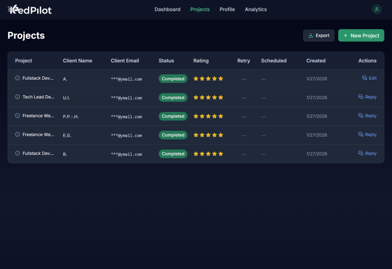Image resolution: width=392 pixels, height=269 pixels.
Task: Reply to client E.G. project
Action: (367, 134)
